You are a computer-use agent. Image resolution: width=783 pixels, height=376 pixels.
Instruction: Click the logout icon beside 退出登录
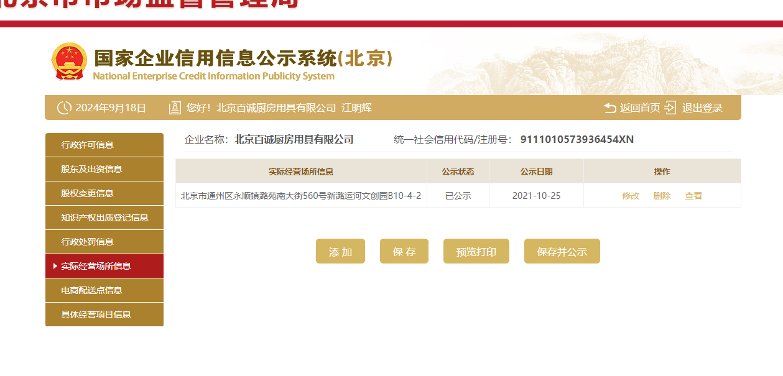click(670, 108)
